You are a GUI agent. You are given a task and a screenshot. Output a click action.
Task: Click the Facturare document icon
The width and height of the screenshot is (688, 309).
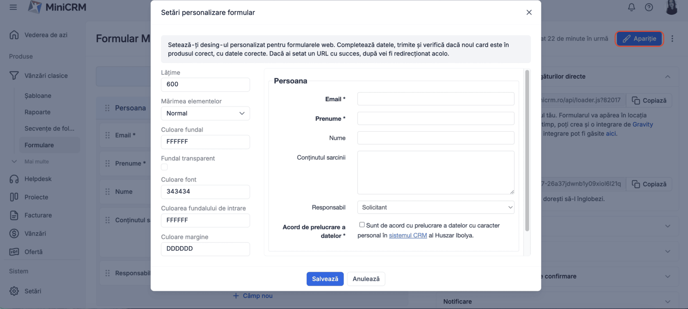pos(14,215)
